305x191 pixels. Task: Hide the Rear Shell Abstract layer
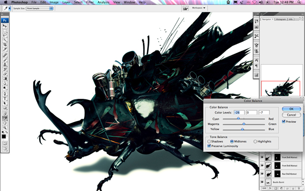[262, 174]
